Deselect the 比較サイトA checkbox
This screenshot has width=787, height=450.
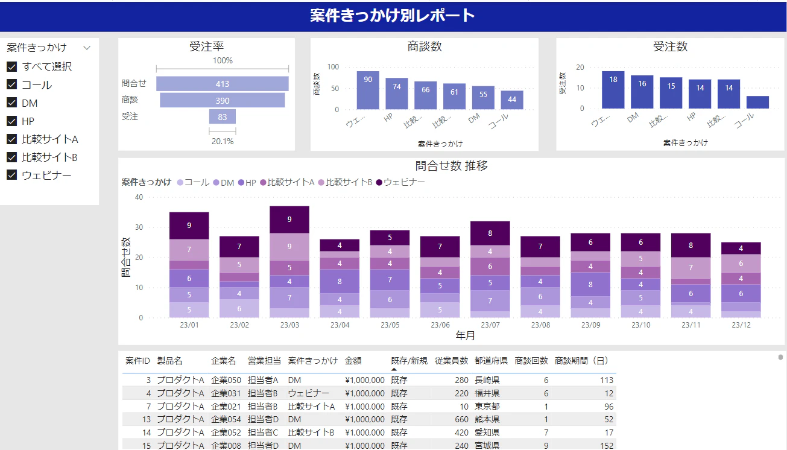pos(11,139)
